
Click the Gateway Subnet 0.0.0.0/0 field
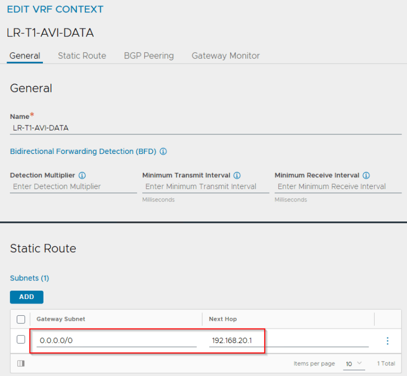117,340
